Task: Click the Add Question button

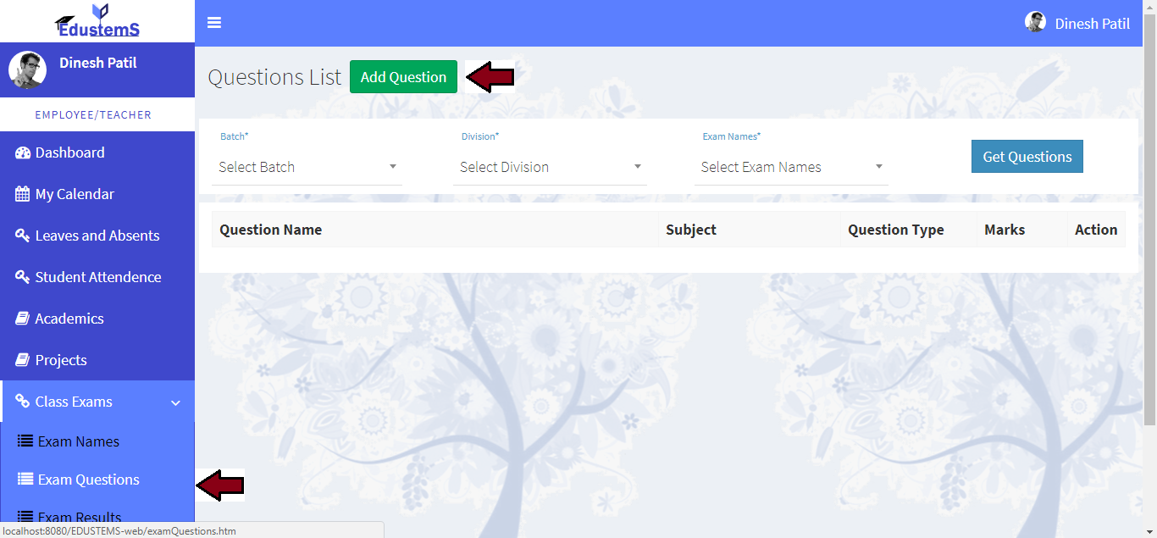Action: pyautogui.click(x=403, y=77)
